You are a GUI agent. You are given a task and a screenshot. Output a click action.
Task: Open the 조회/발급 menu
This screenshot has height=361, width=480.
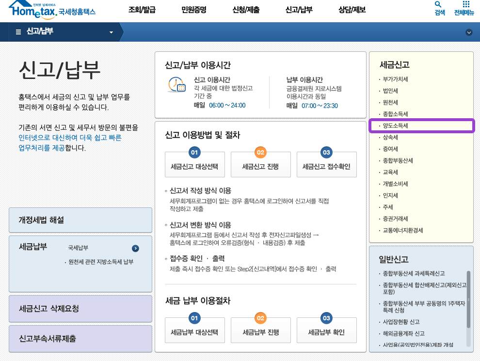(x=143, y=9)
